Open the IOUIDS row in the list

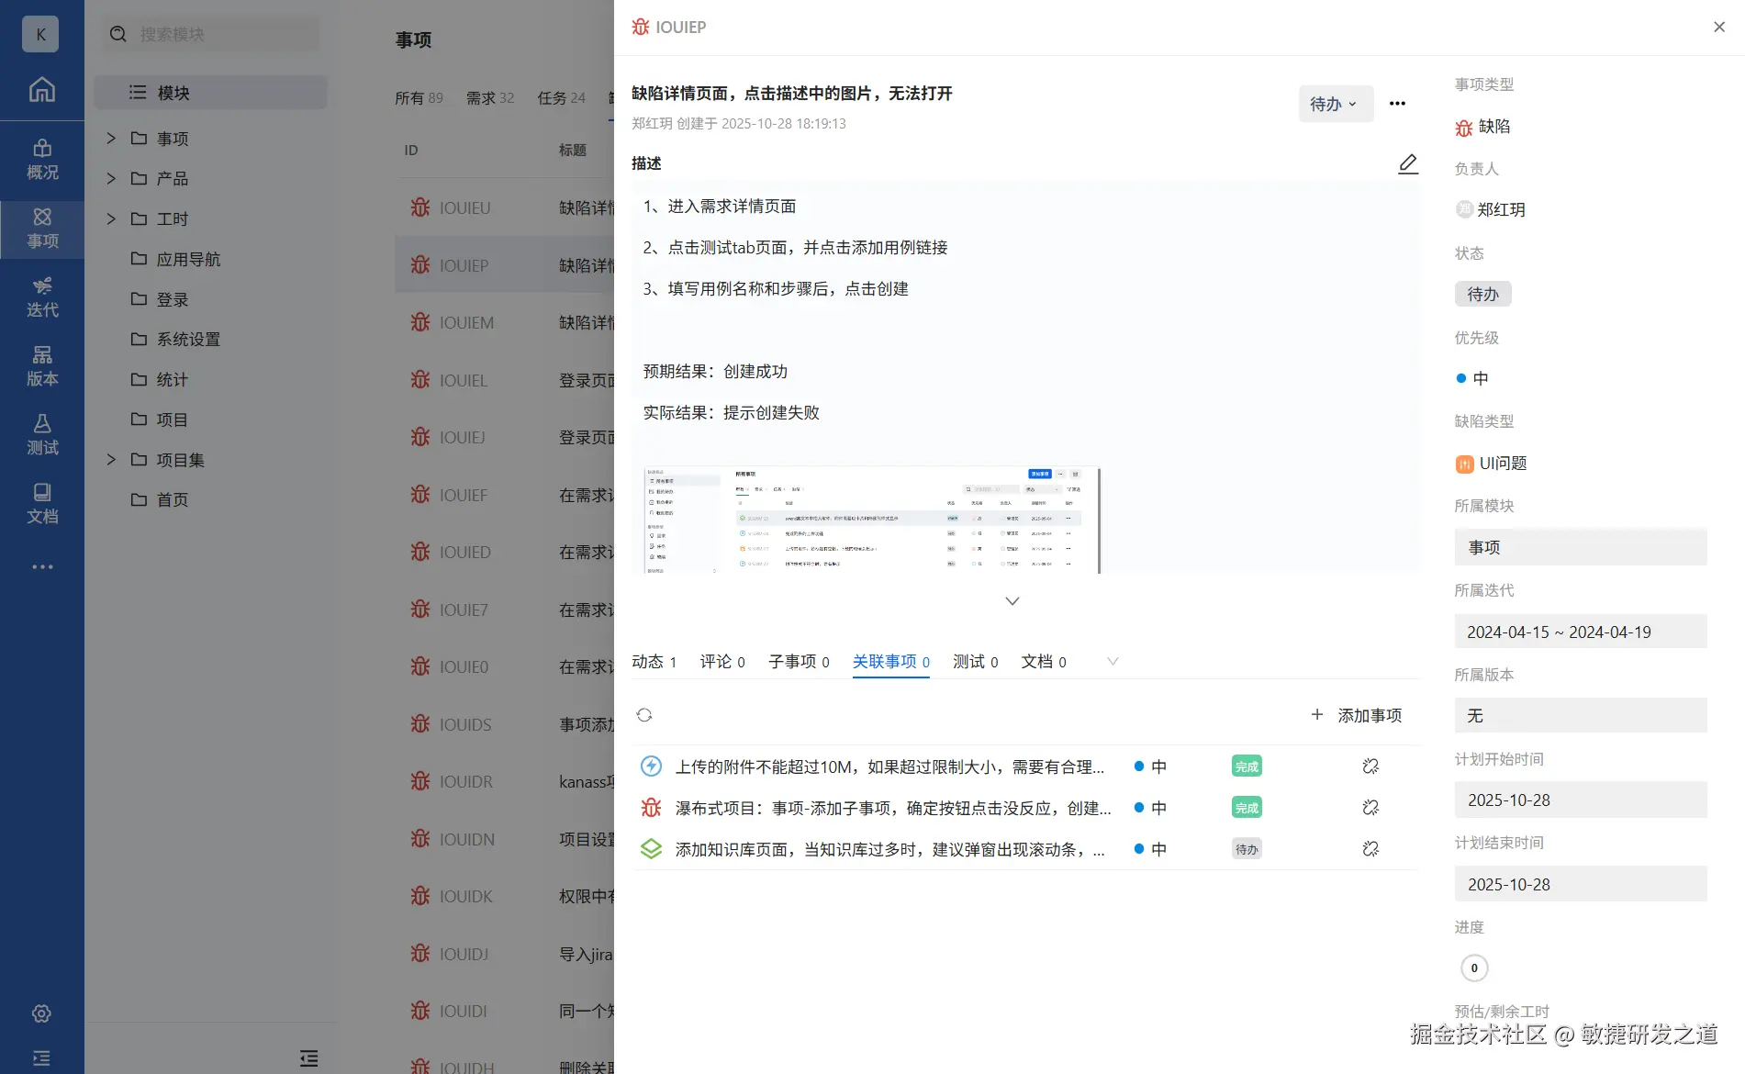pos(505,724)
